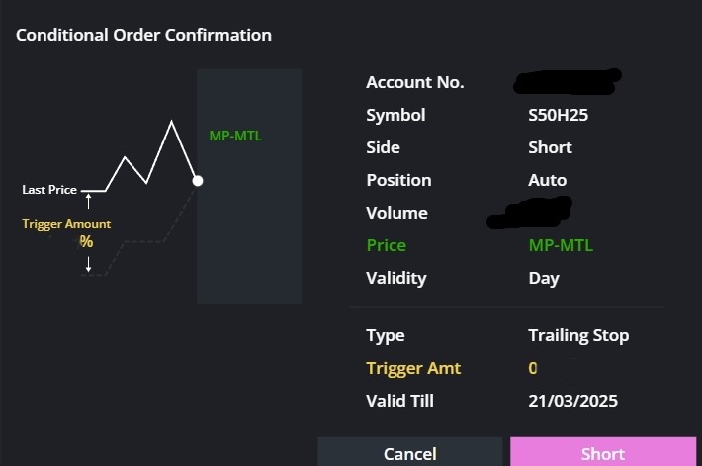The image size is (702, 466).
Task: Click the Last Price label in the diagram
Action: pyautogui.click(x=49, y=190)
